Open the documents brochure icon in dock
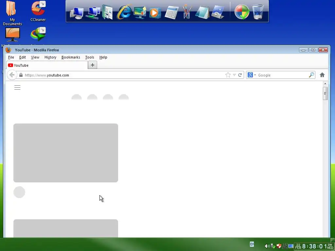The image size is (335, 251). tap(107, 12)
